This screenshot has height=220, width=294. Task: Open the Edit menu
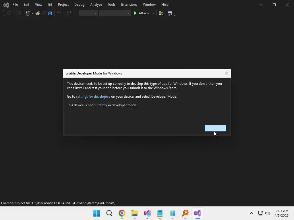point(26,5)
